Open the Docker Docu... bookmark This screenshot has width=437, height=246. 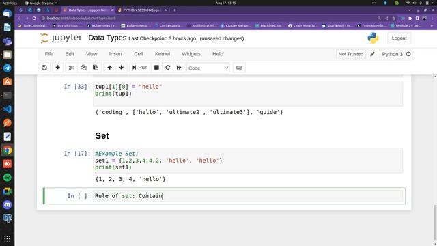169,26
